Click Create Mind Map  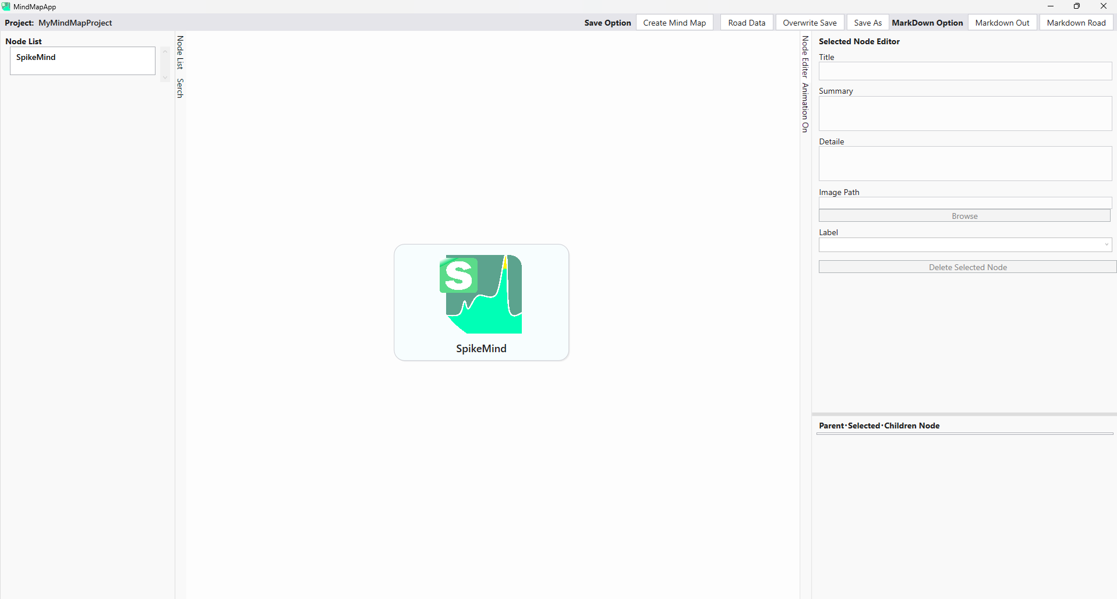(x=674, y=22)
